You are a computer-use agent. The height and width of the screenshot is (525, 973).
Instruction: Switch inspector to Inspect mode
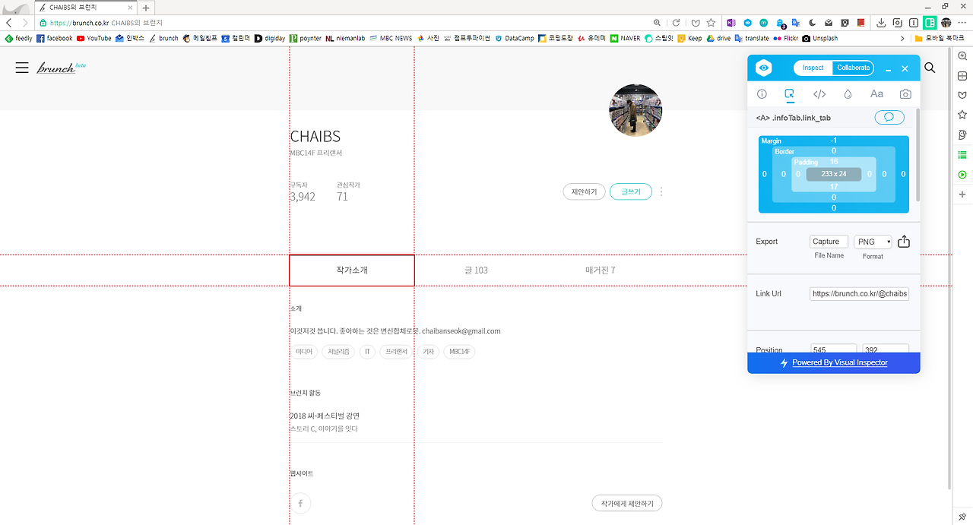pyautogui.click(x=813, y=68)
